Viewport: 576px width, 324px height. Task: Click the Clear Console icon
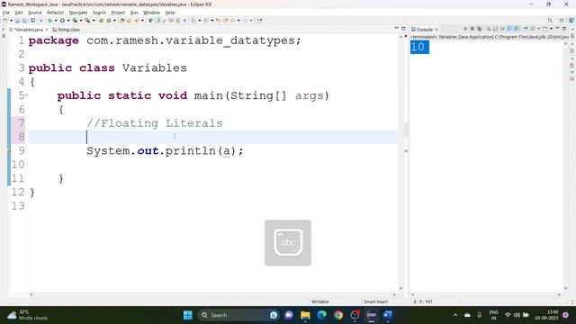coord(489,29)
